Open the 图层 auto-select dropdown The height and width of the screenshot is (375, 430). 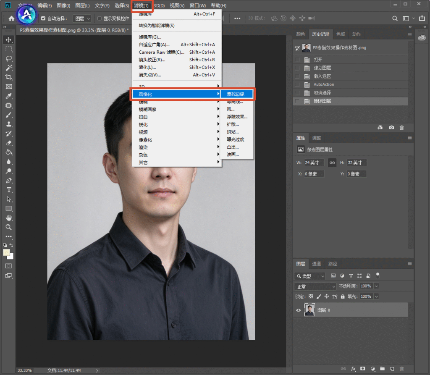82,18
